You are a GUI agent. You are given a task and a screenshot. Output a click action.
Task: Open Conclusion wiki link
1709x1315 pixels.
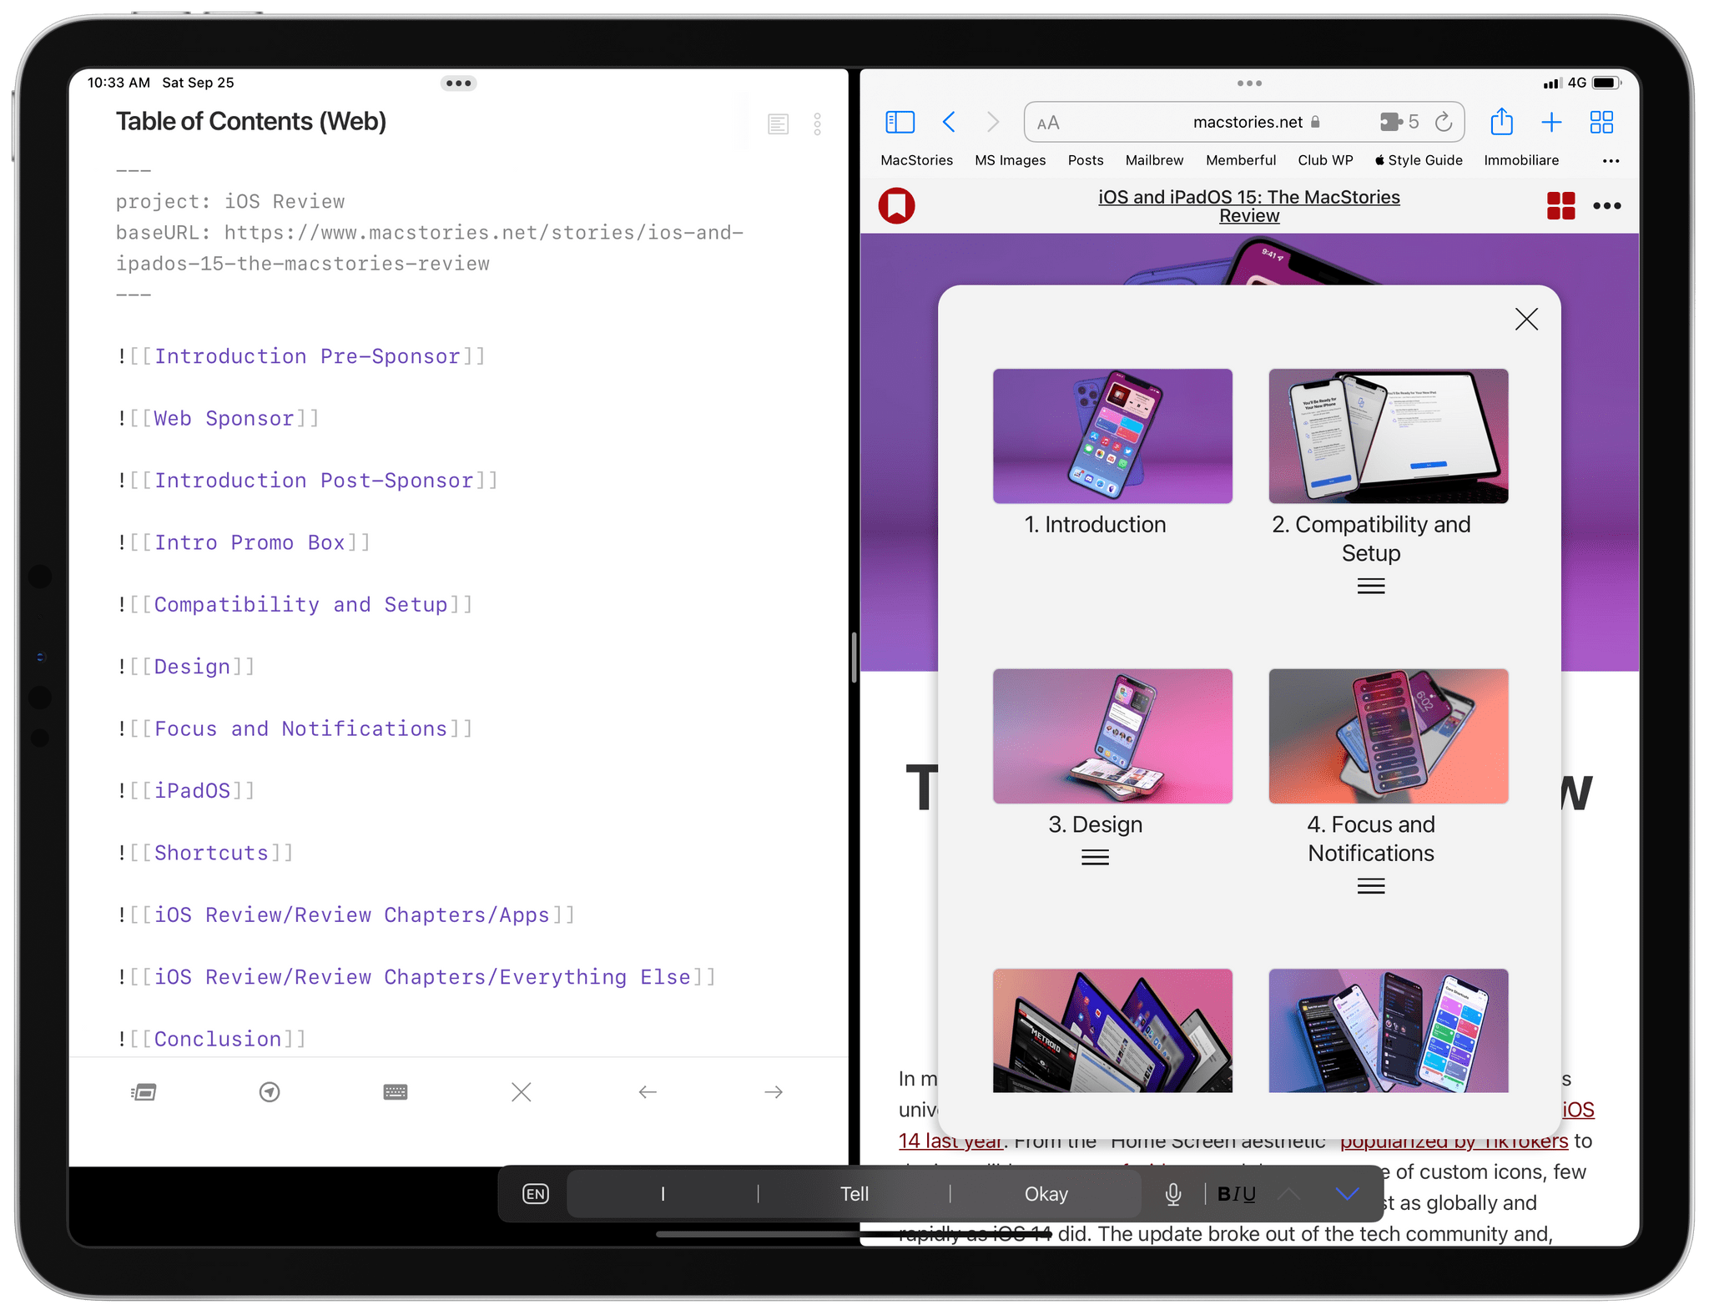click(218, 1039)
